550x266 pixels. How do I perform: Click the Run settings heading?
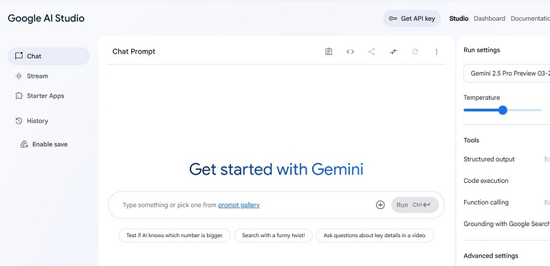click(482, 50)
